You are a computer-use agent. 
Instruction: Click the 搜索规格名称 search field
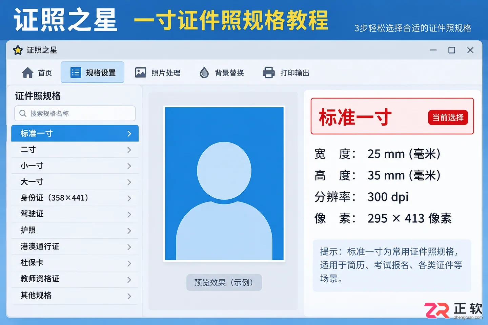pos(75,113)
